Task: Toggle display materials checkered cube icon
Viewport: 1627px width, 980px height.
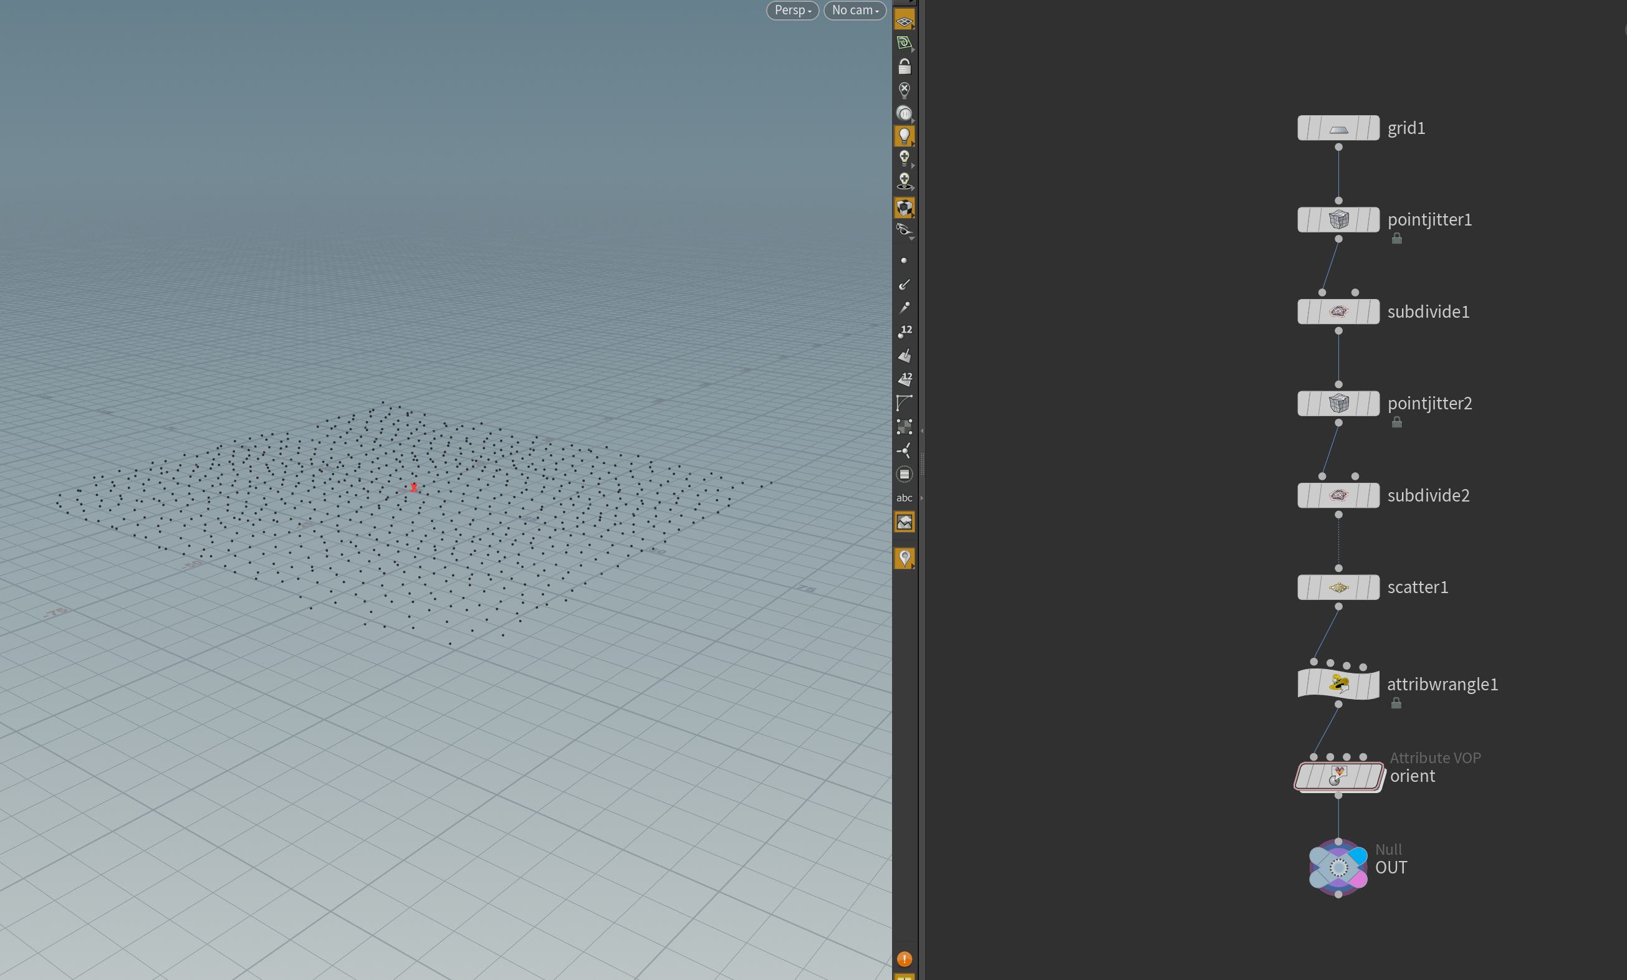Action: coord(904,207)
